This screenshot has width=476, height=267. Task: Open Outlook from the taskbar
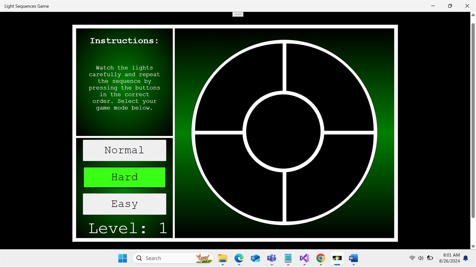pos(255,258)
